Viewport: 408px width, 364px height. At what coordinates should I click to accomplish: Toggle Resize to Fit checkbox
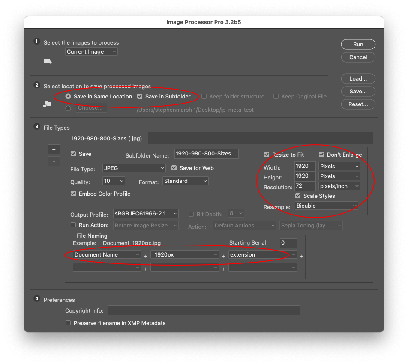pos(267,155)
